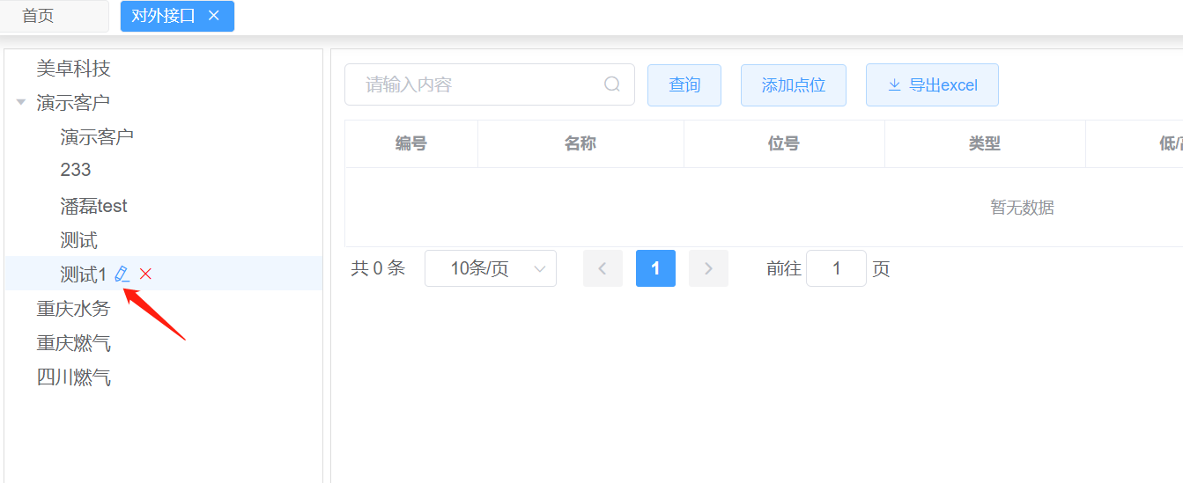Viewport: 1183px width, 483px height.
Task: Select 美卓科技 in the tree
Action: click(x=73, y=69)
